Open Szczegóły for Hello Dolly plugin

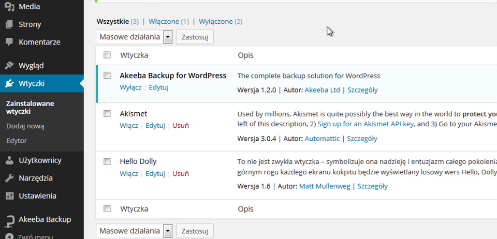click(x=373, y=186)
